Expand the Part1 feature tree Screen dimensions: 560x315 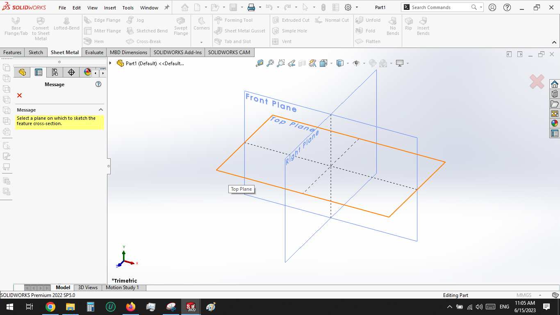click(110, 63)
